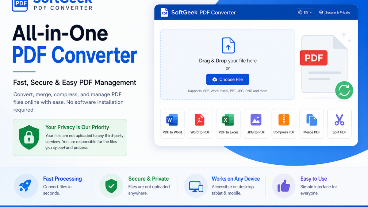Viewport: 368px width, 207px height.
Task: Click the upload document icon
Action: tap(228, 45)
